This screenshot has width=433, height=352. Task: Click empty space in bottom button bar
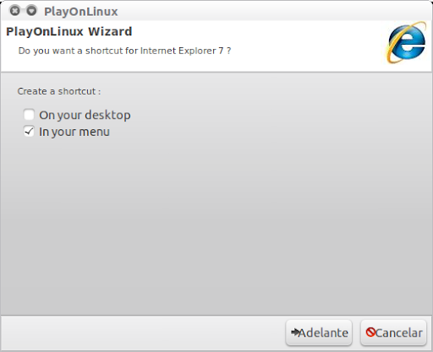pyautogui.click(x=141, y=333)
